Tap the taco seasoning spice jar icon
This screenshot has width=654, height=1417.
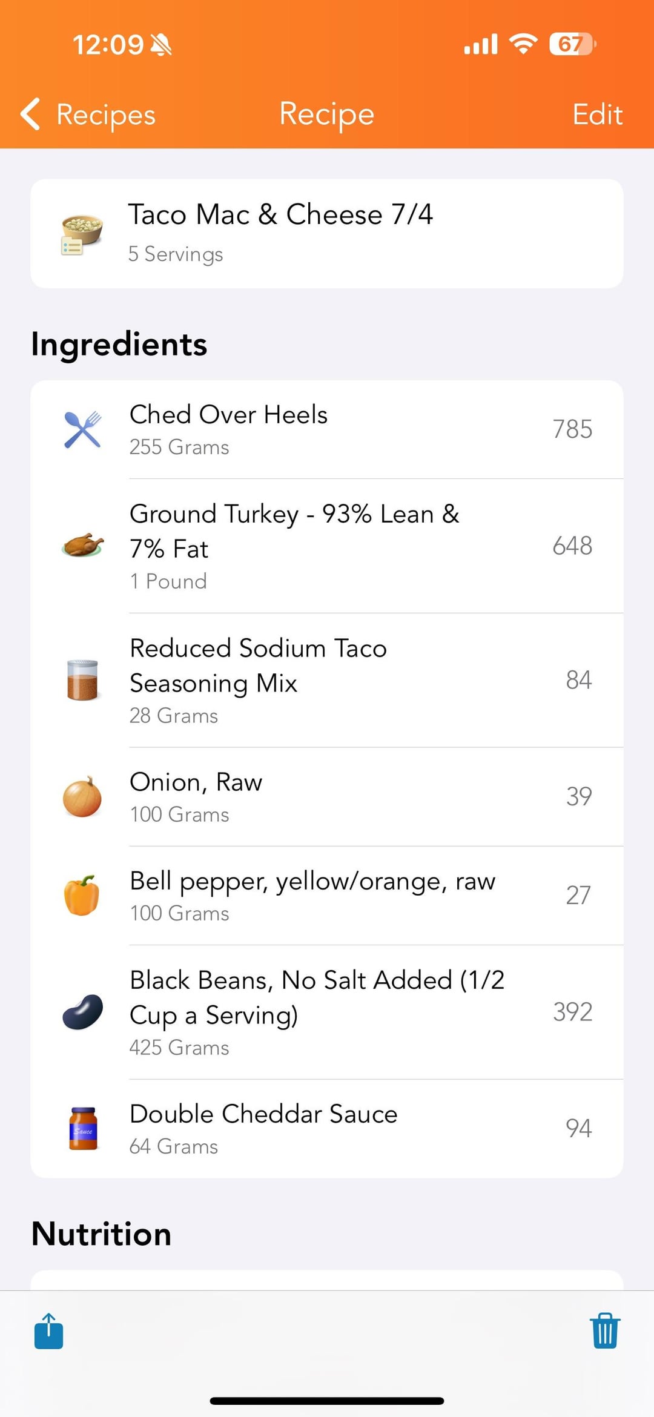coord(83,679)
